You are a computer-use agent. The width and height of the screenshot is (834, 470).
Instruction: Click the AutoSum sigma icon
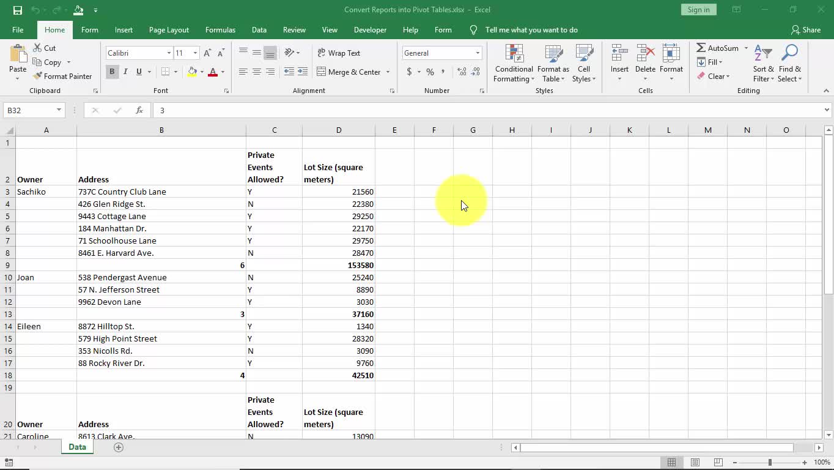(701, 48)
